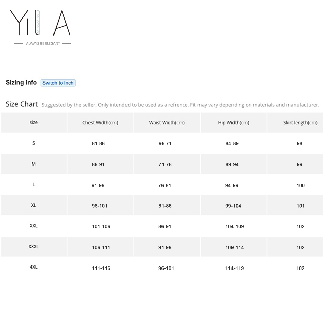Click the 96-101 waist width cell for 4XL
Viewport: 323px width, 323px height.
click(167, 268)
